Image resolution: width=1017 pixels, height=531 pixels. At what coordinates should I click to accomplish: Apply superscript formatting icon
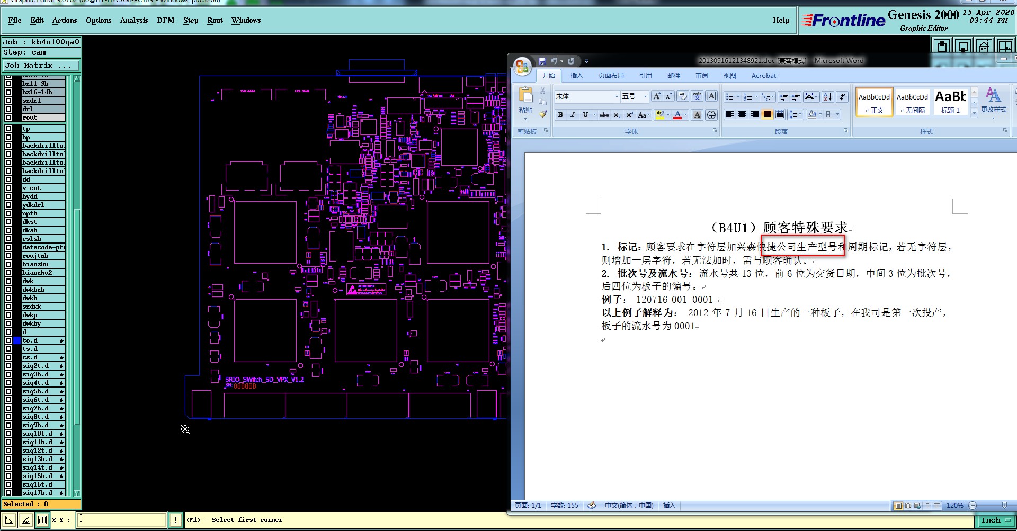629,115
